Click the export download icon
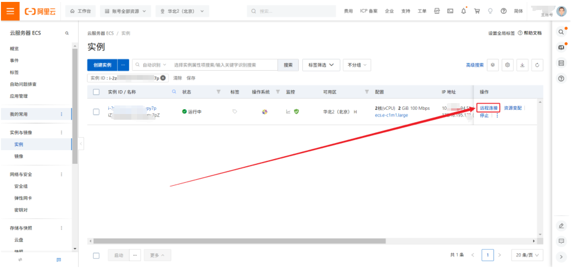 point(523,65)
